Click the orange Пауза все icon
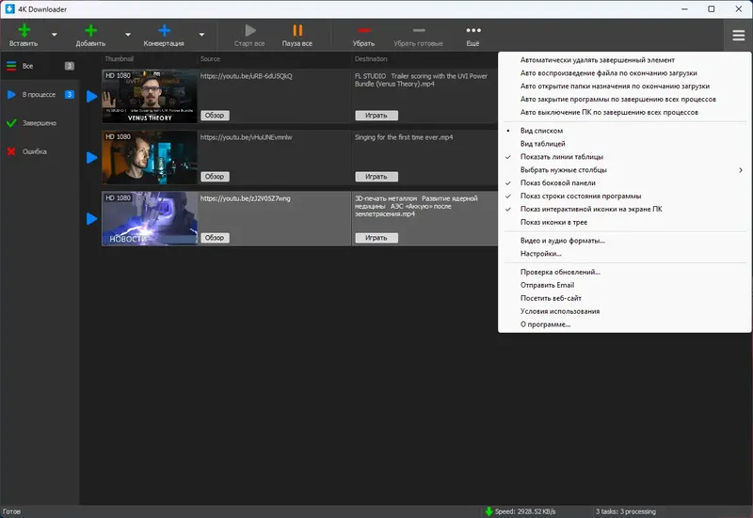The image size is (753, 518). (x=297, y=31)
